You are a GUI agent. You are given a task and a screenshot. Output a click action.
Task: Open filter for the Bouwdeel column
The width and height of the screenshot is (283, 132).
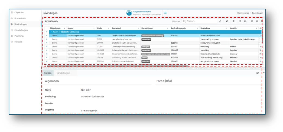click(138, 28)
